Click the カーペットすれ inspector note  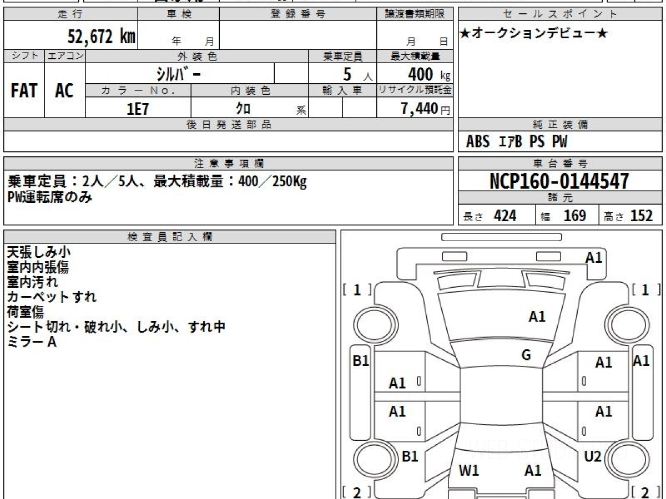[52, 297]
